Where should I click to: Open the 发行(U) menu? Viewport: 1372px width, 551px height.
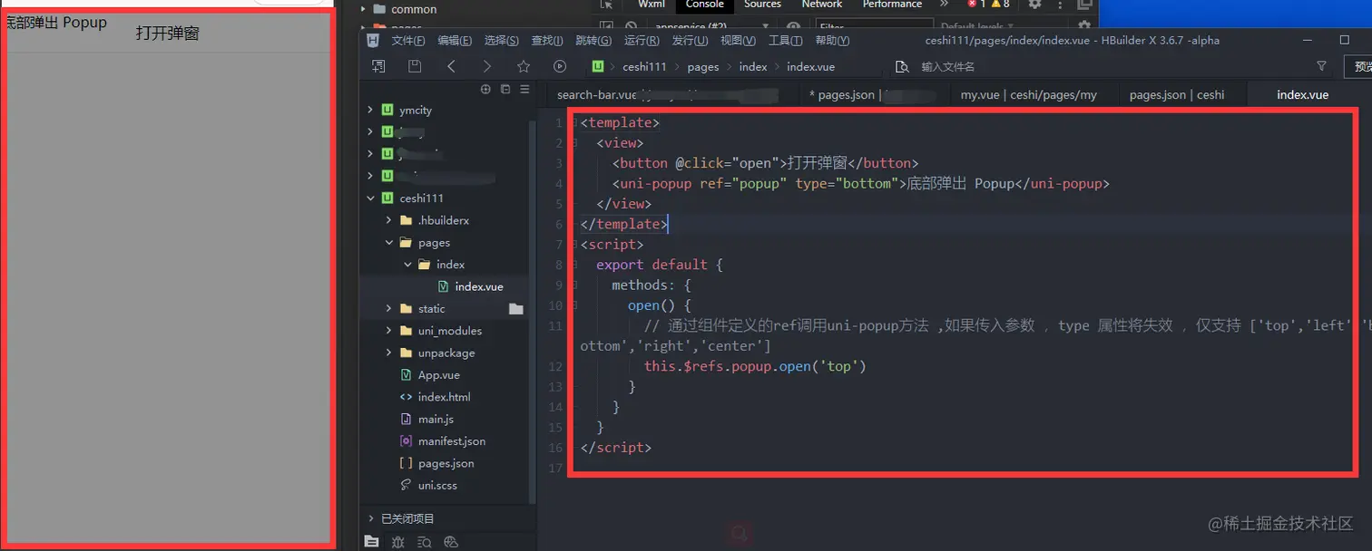click(x=690, y=40)
